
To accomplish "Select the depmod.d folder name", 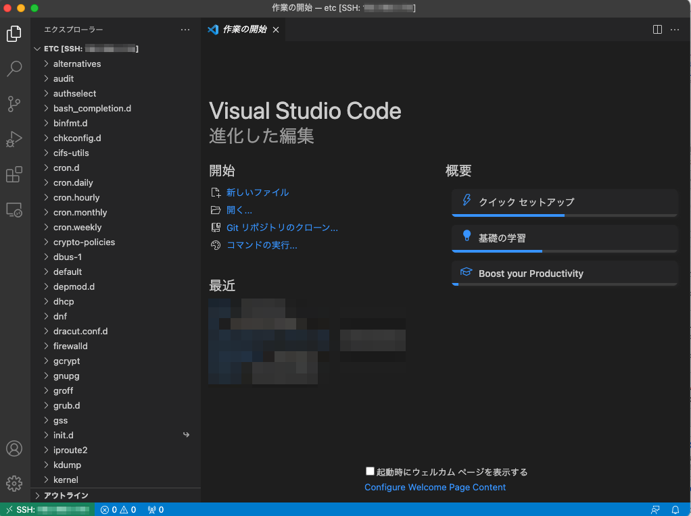I will [x=74, y=286].
